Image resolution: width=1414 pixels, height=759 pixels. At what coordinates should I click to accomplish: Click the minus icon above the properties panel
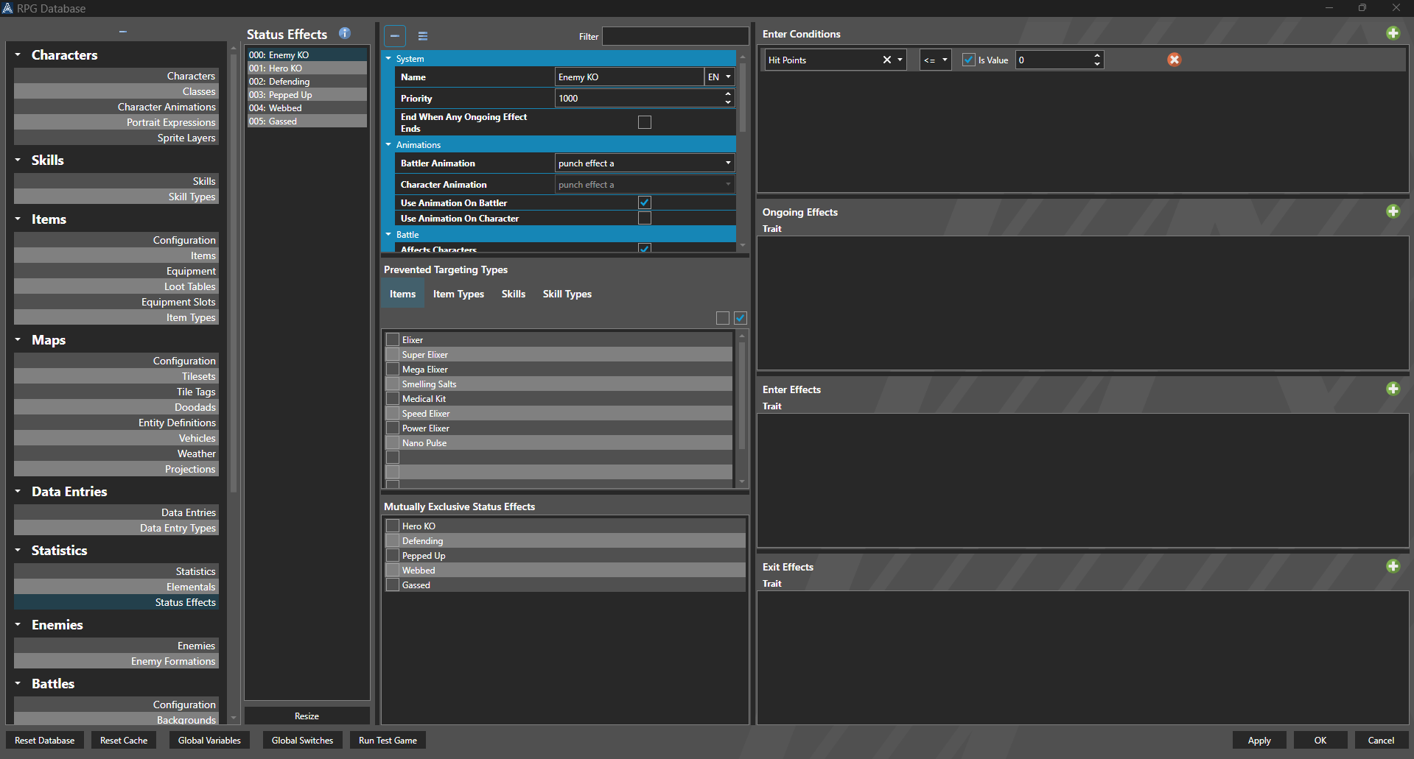click(x=394, y=35)
